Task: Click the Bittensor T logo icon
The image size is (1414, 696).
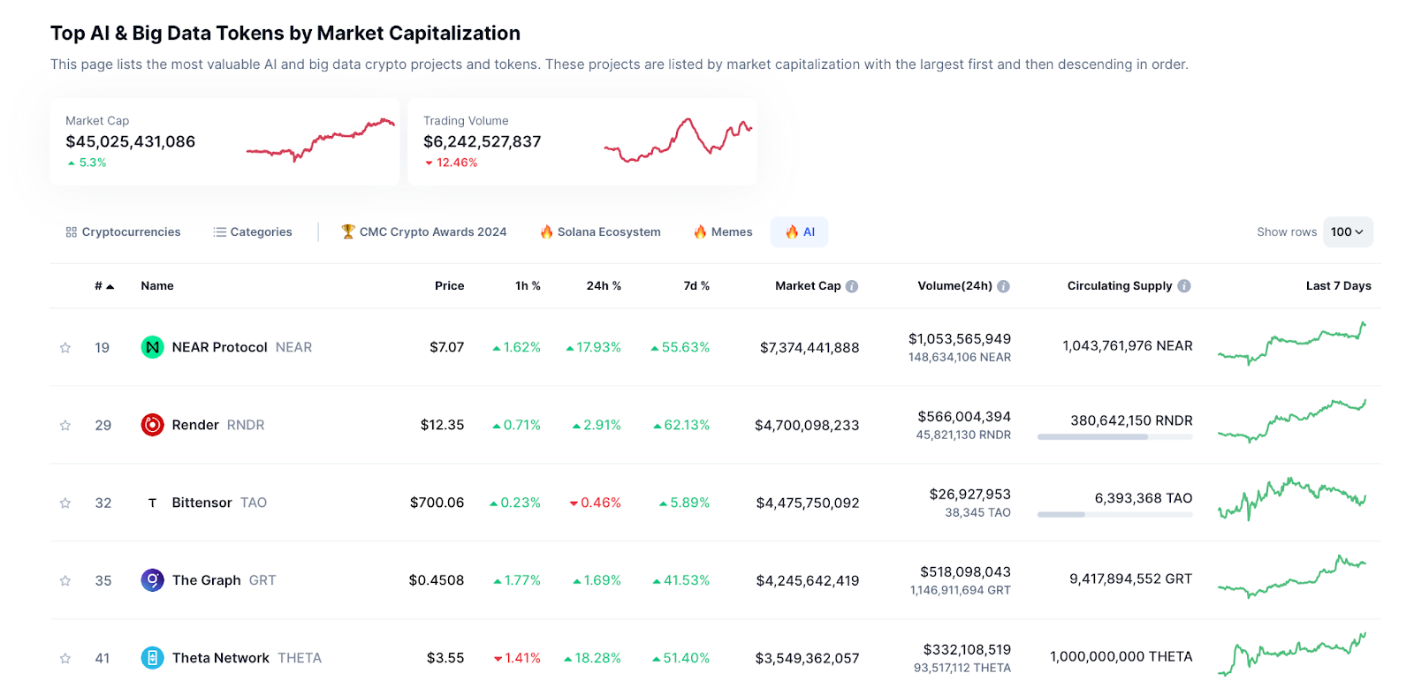Action: click(152, 503)
